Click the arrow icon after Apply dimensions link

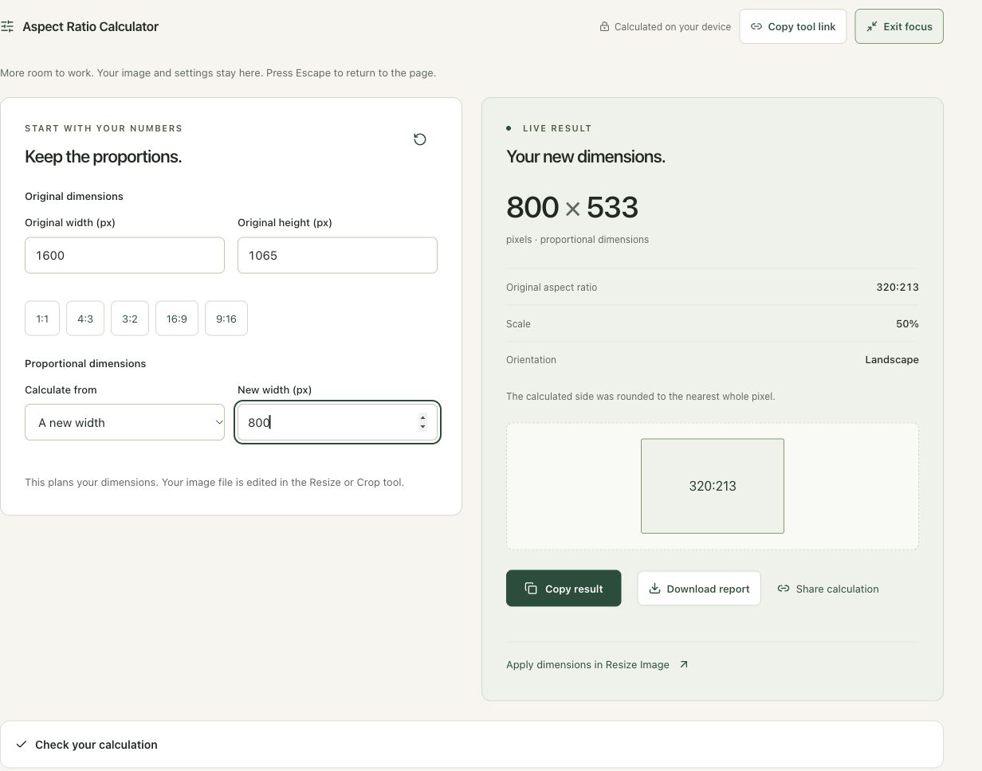(x=683, y=664)
